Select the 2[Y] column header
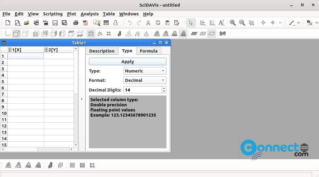This screenshot has width=319, height=177. point(59,50)
